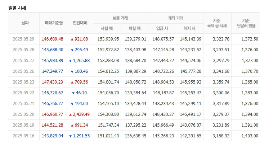Click the red up arrow beside 709.56
The width and height of the screenshot is (269, 146).
[72, 83]
